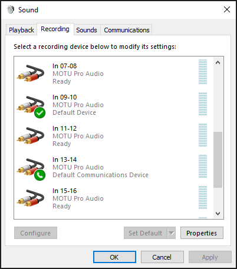Switch to the Sounds tab

tap(87, 30)
